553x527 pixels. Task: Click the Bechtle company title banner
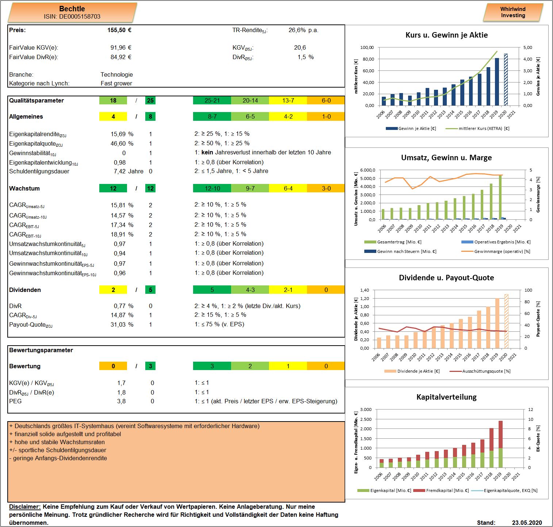click(72, 12)
